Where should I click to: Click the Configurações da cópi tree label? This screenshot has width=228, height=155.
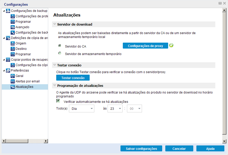click(32, 65)
